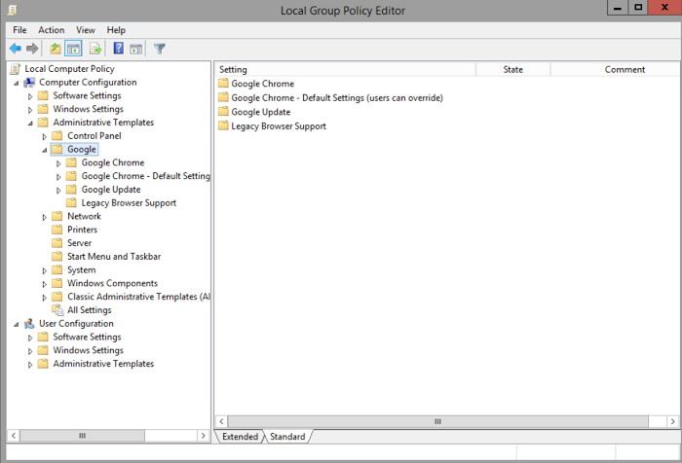Click the Filter funnel toolbar icon
This screenshot has width=682, height=463.
pos(159,49)
